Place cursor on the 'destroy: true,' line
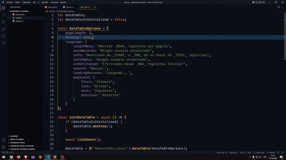Image resolution: width=286 pixels, height=160 pixels. click(79, 37)
